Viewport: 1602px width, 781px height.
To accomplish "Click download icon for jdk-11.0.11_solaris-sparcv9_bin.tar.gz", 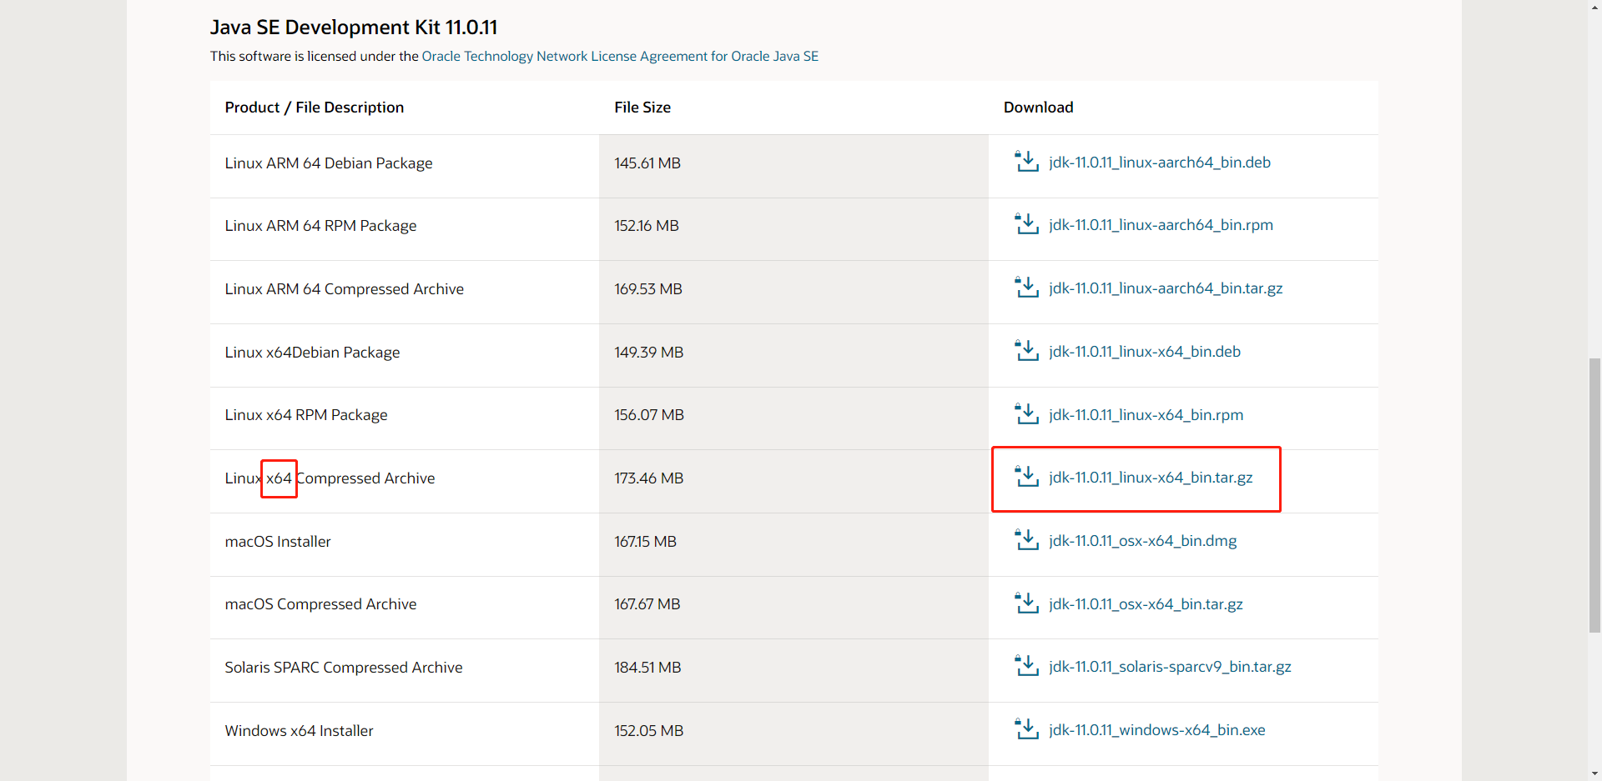I will 1026,665.
